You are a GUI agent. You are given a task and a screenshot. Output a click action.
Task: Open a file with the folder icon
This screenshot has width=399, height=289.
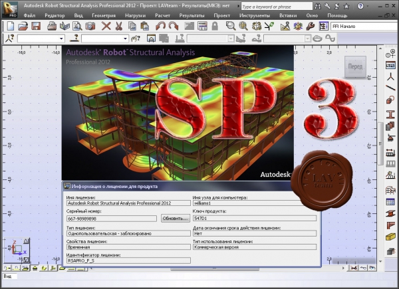[23, 26]
